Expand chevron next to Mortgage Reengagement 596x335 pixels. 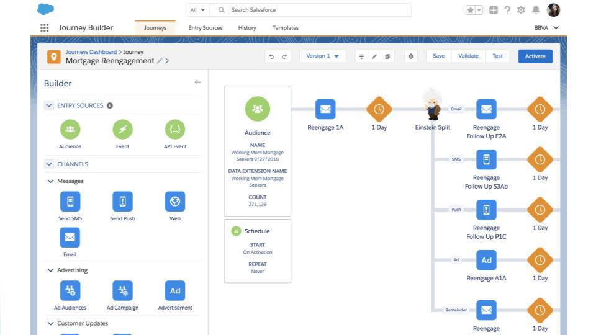[x=167, y=61]
